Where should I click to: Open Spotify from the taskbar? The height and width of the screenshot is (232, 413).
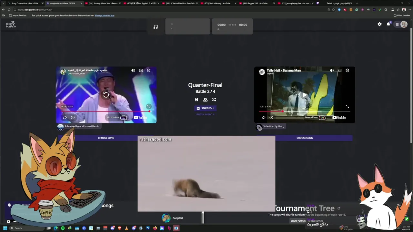[x=63, y=228]
